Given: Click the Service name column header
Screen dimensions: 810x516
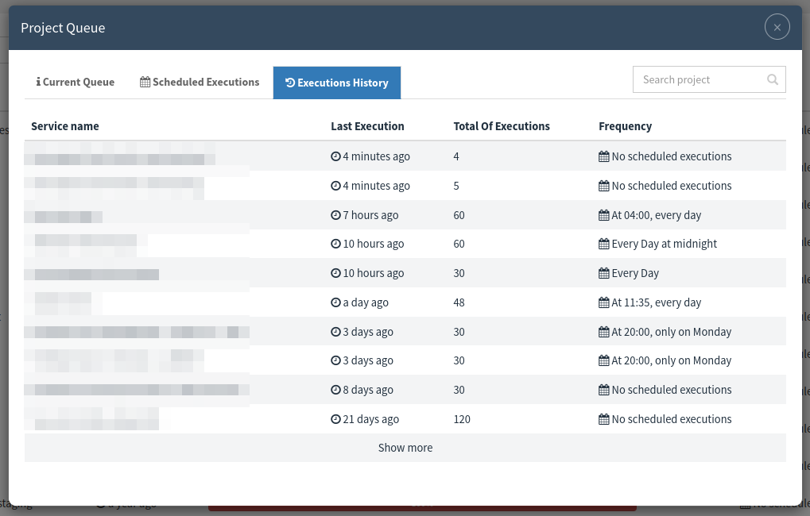Looking at the screenshot, I should 65,126.
